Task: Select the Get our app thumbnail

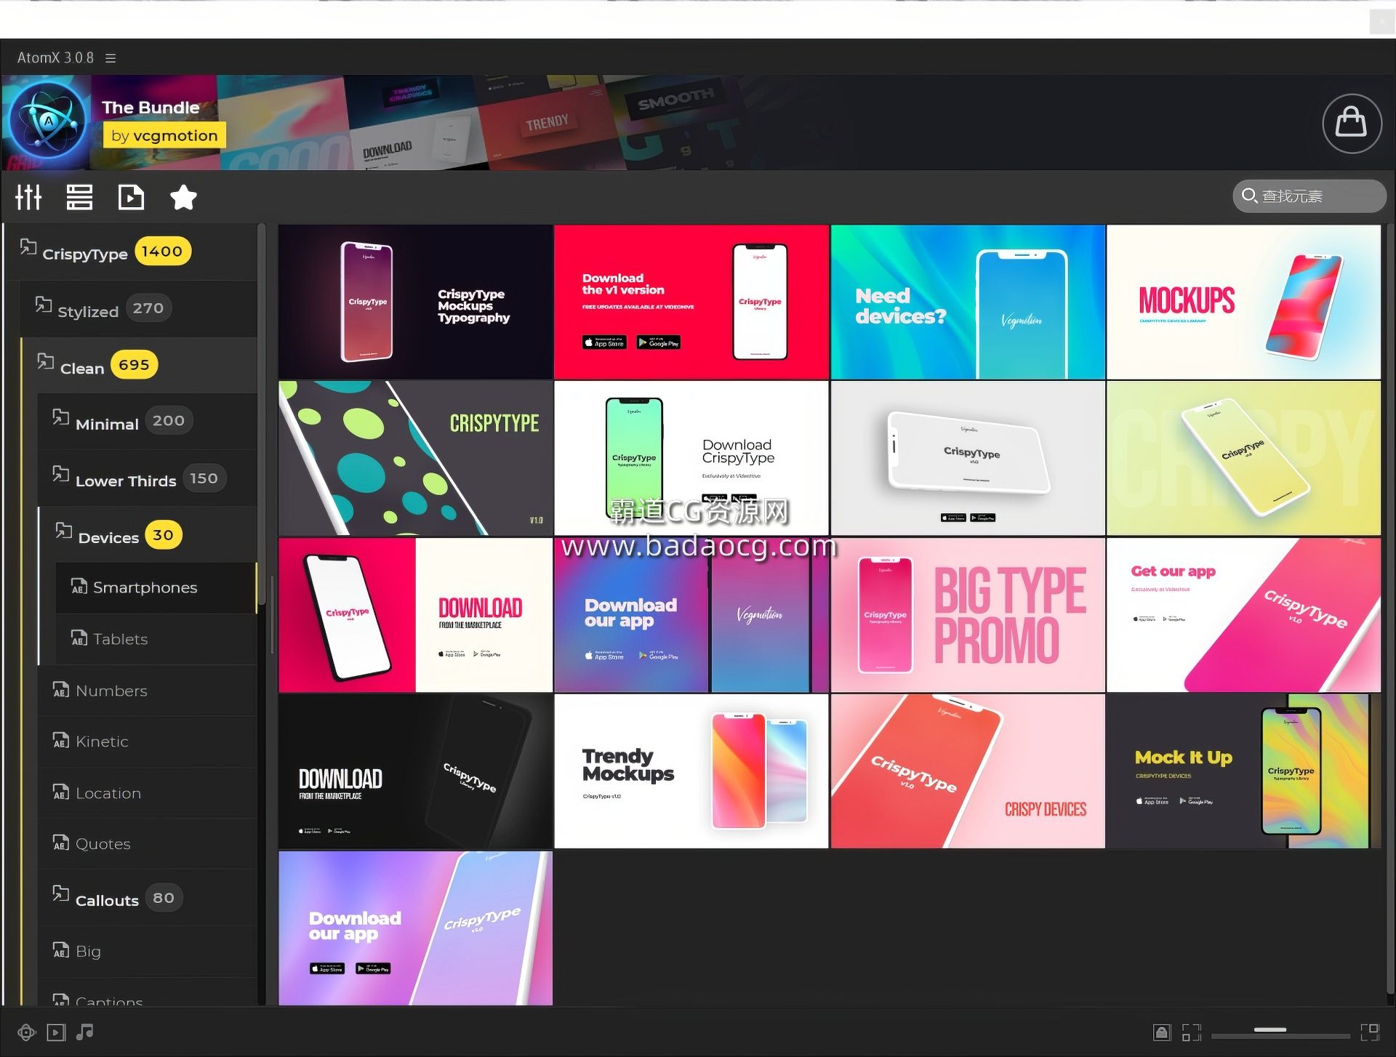Action: pyautogui.click(x=1243, y=615)
